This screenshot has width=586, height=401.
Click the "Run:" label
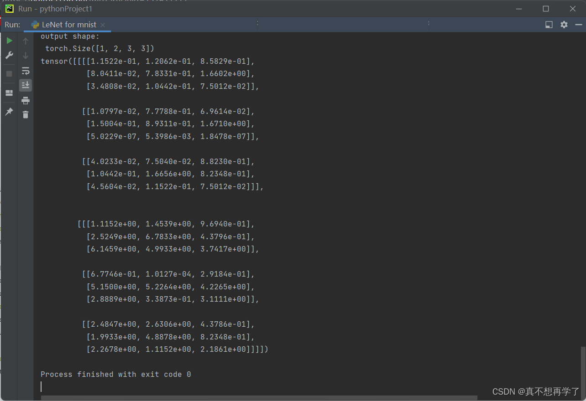coord(12,25)
